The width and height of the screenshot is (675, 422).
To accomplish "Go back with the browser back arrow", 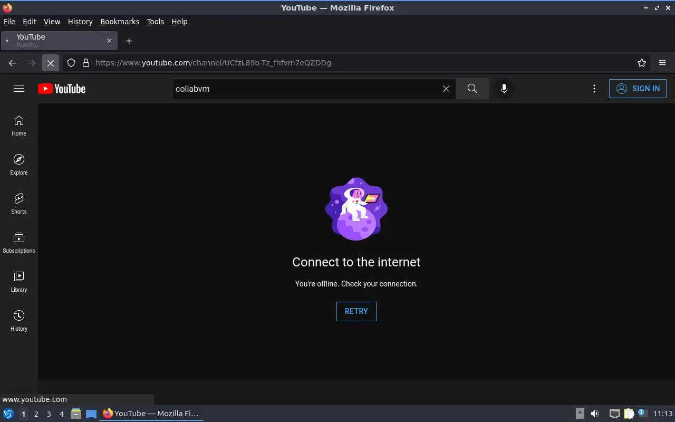I will pos(13,63).
